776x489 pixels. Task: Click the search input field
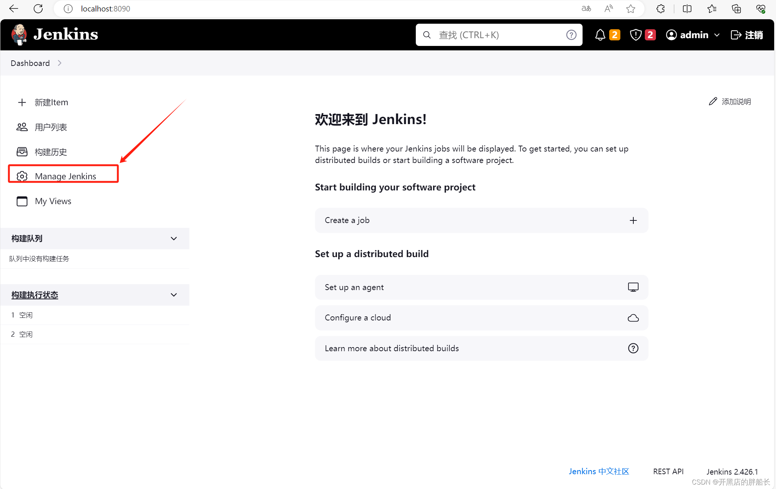[499, 35]
